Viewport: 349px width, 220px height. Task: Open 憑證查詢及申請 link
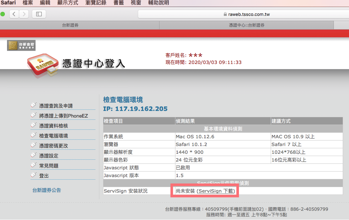56,106
